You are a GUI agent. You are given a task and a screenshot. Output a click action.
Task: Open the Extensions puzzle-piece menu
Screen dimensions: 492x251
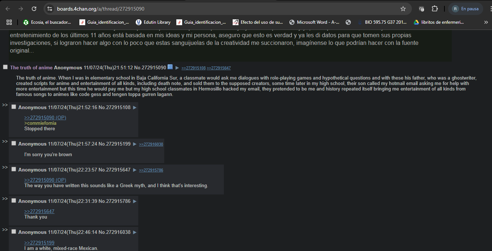[x=435, y=9]
